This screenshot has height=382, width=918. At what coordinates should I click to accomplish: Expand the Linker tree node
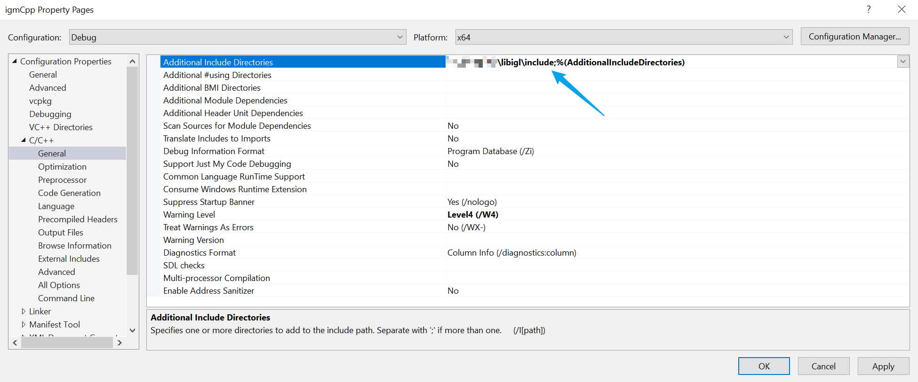[x=24, y=311]
